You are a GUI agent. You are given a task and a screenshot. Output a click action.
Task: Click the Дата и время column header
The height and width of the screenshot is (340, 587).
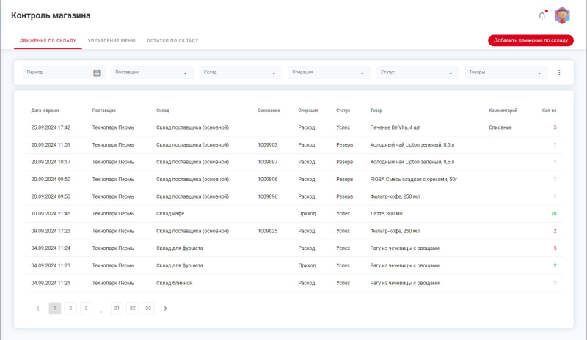[45, 111]
